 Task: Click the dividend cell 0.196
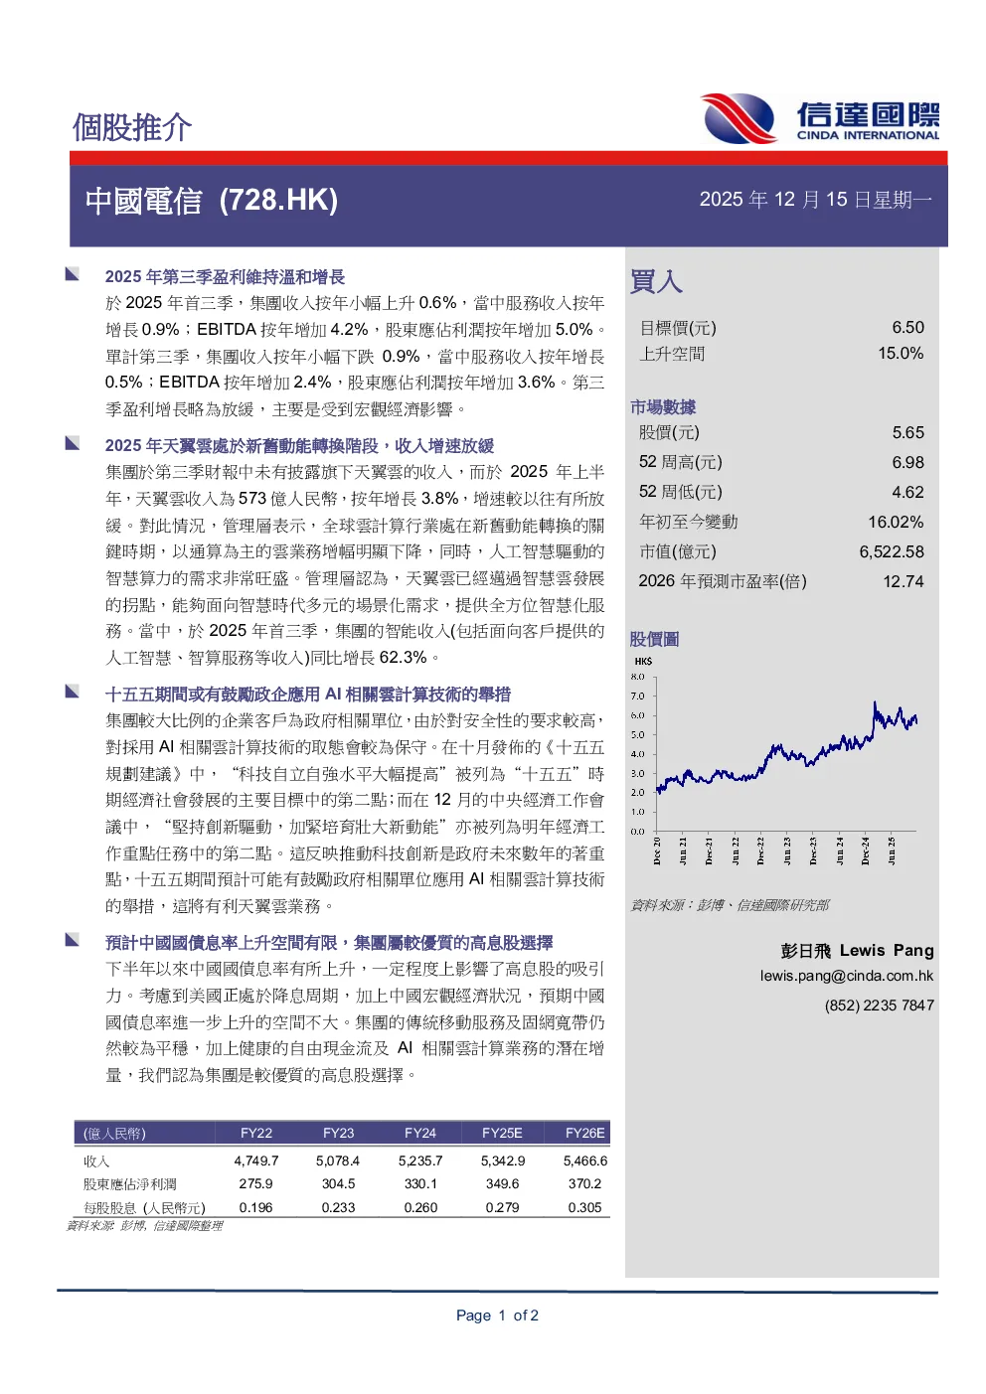click(x=256, y=1208)
